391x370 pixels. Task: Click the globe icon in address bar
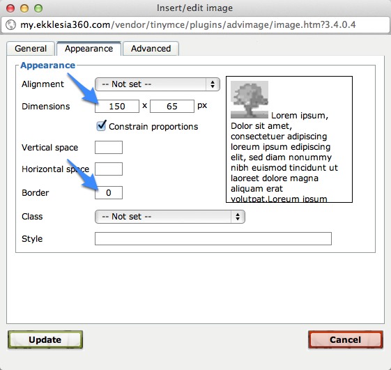click(x=10, y=24)
